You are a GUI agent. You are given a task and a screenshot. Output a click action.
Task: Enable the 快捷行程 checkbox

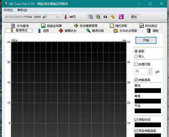(x=136, y=64)
